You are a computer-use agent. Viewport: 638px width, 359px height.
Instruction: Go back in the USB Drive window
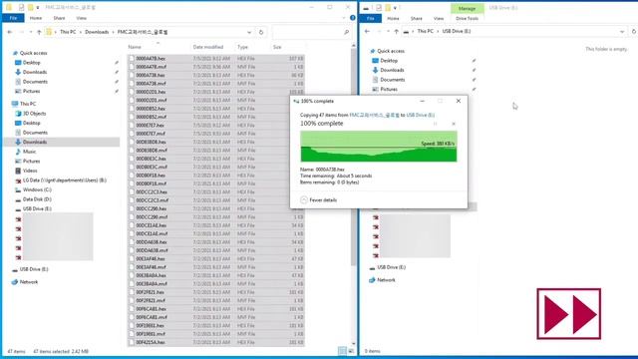tap(367, 31)
